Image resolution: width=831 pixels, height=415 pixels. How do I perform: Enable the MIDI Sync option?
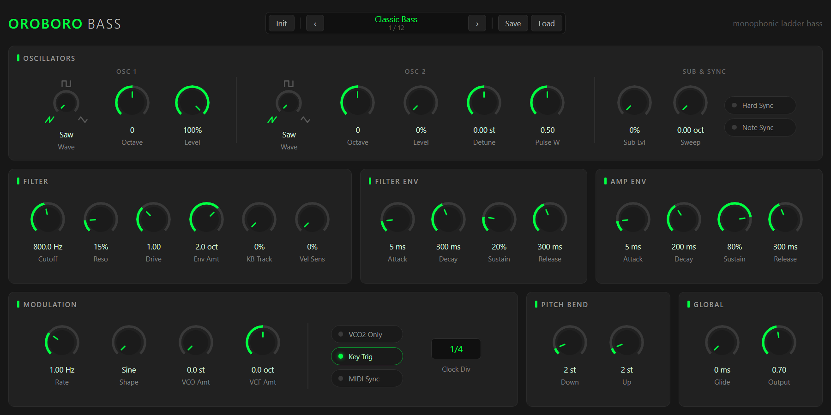coord(367,379)
